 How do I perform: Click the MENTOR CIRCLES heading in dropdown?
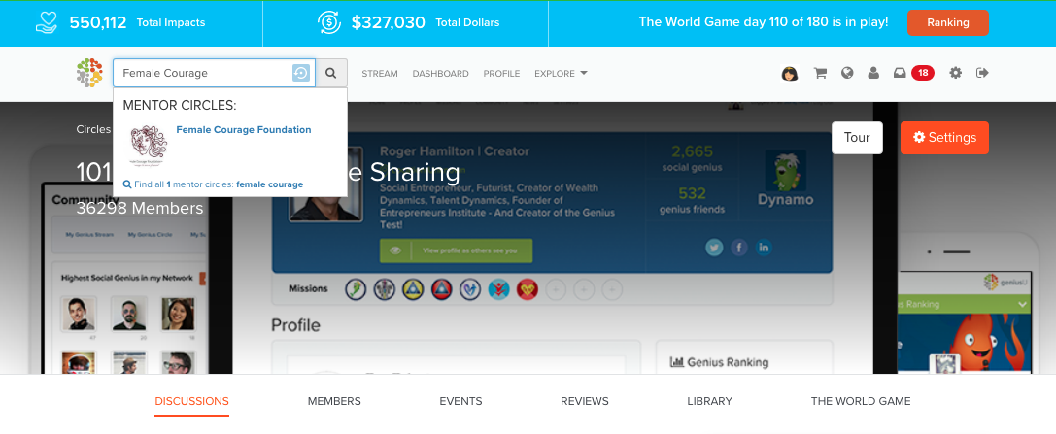[x=180, y=106]
